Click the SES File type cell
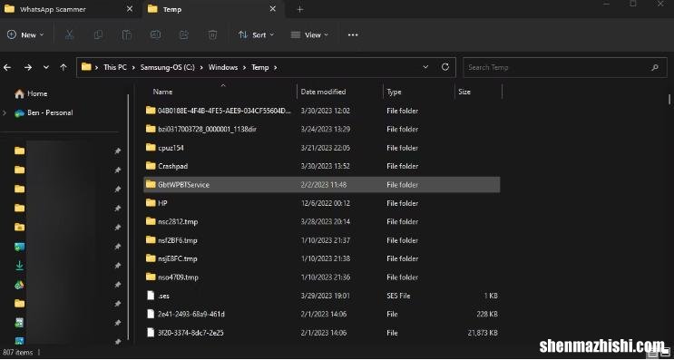The width and height of the screenshot is (674, 360). coord(398,296)
